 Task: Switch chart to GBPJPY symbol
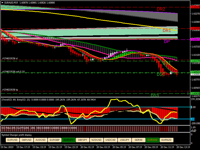[83, 140]
